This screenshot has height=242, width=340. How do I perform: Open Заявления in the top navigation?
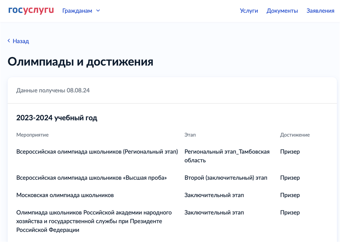point(320,11)
